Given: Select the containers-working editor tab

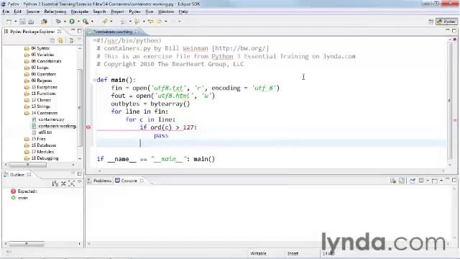Looking at the screenshot, I should (113, 32).
